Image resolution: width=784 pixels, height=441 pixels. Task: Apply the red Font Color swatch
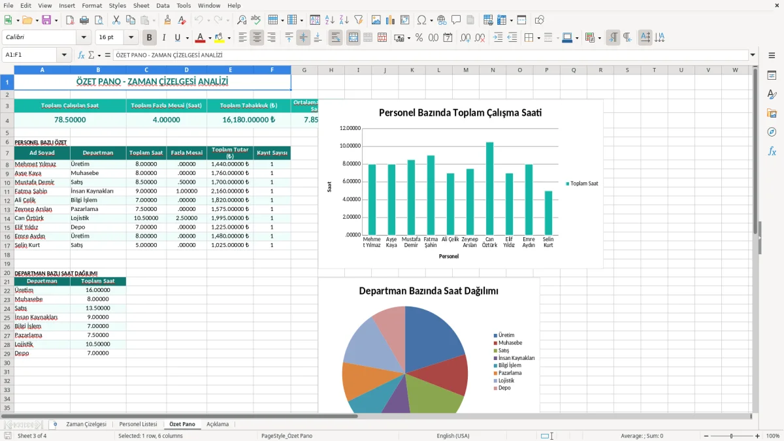[201, 38]
